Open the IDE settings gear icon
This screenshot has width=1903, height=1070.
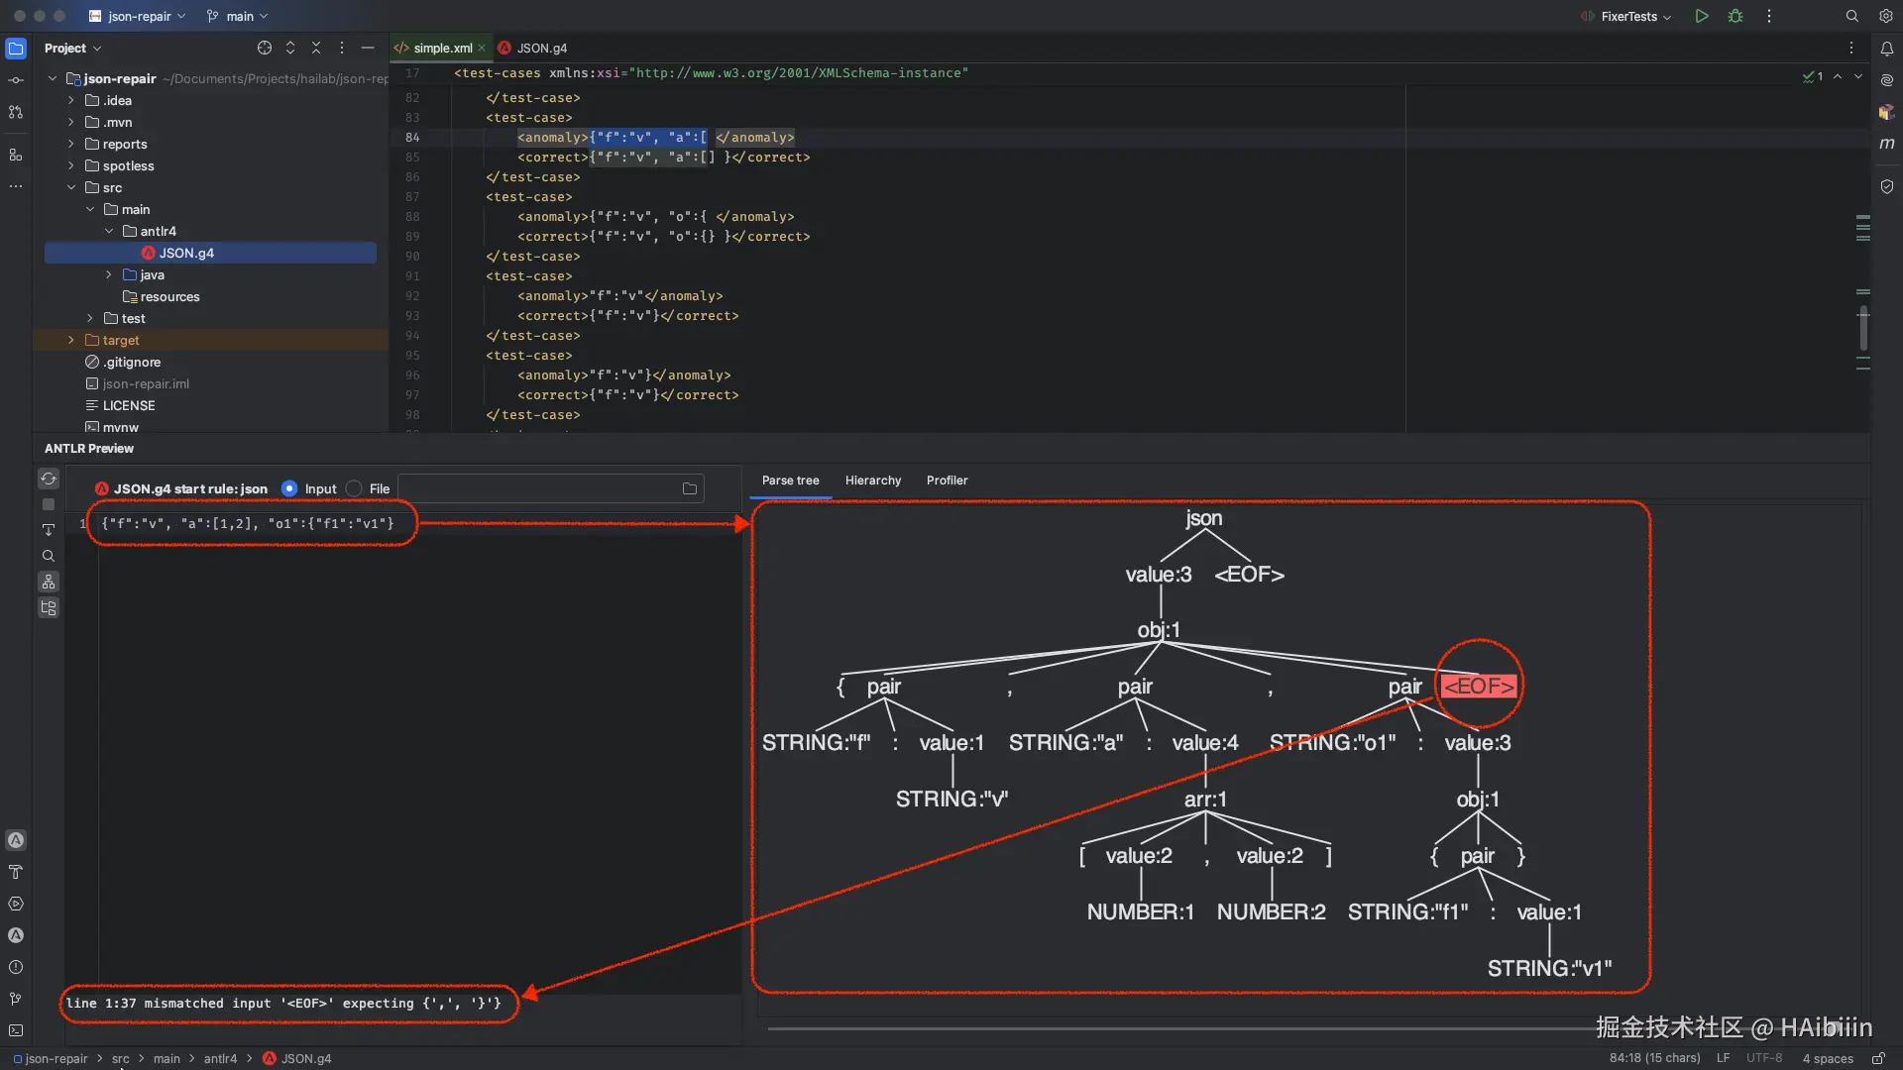(1885, 16)
